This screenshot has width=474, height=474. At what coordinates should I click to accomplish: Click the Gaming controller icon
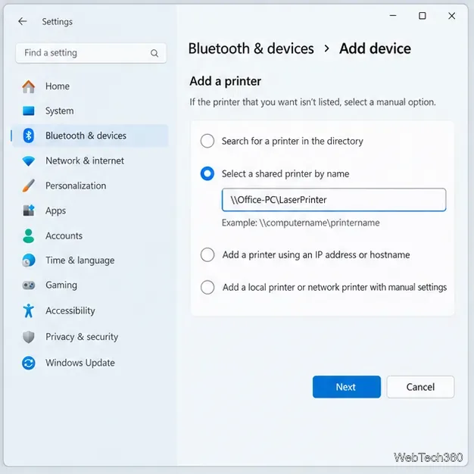[29, 285]
